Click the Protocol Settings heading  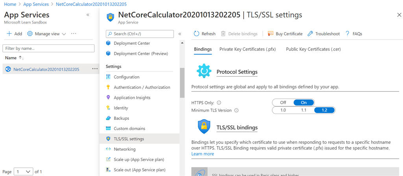237,71
